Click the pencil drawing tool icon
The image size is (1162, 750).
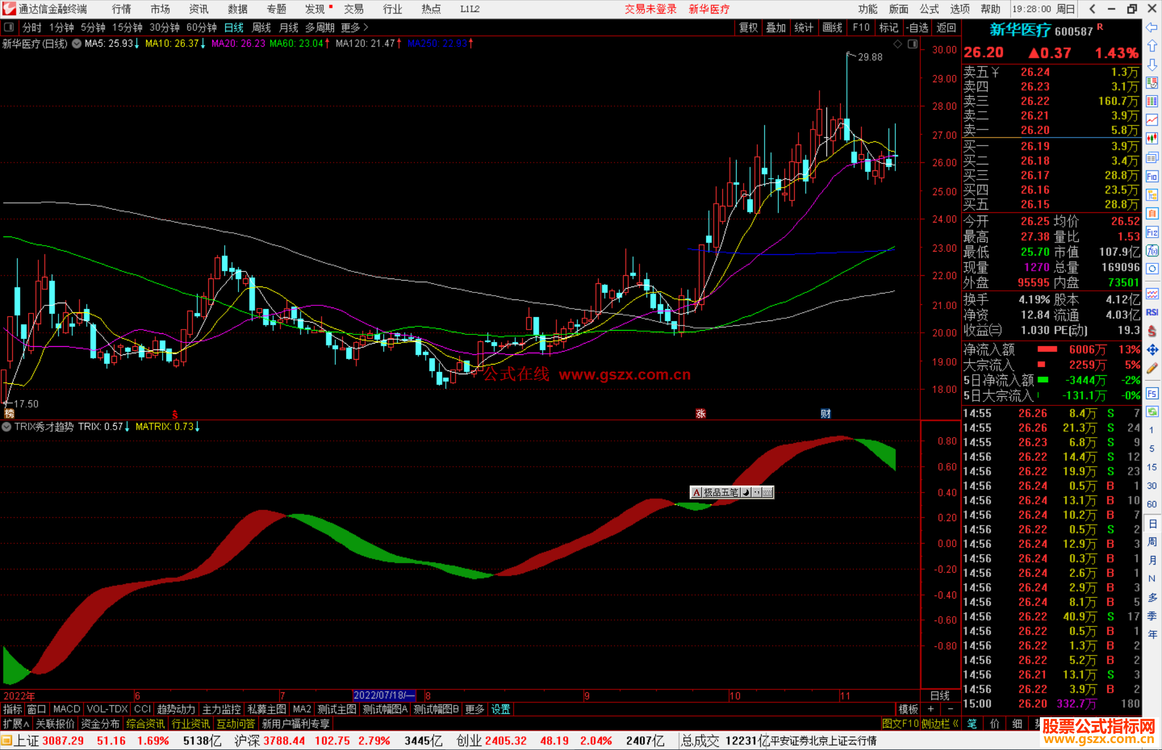(1152, 368)
